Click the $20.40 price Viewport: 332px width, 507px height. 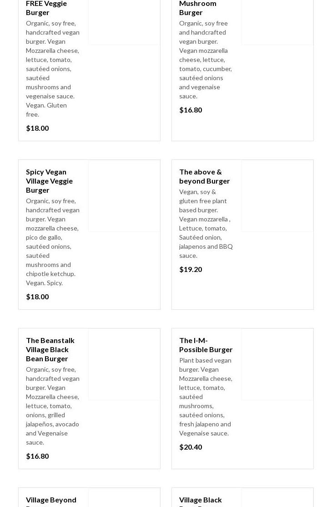point(191,447)
